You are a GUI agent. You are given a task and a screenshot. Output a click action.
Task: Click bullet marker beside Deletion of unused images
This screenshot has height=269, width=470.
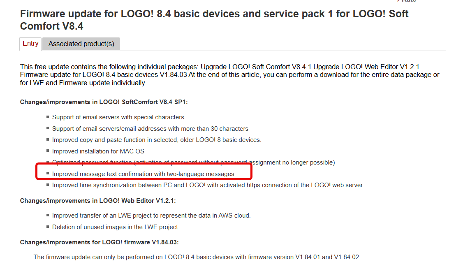(48, 227)
